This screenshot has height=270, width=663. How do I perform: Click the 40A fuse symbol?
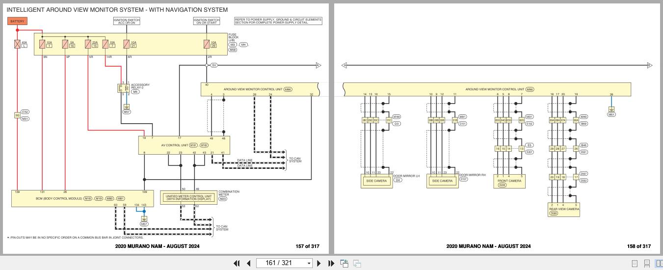tap(17, 44)
